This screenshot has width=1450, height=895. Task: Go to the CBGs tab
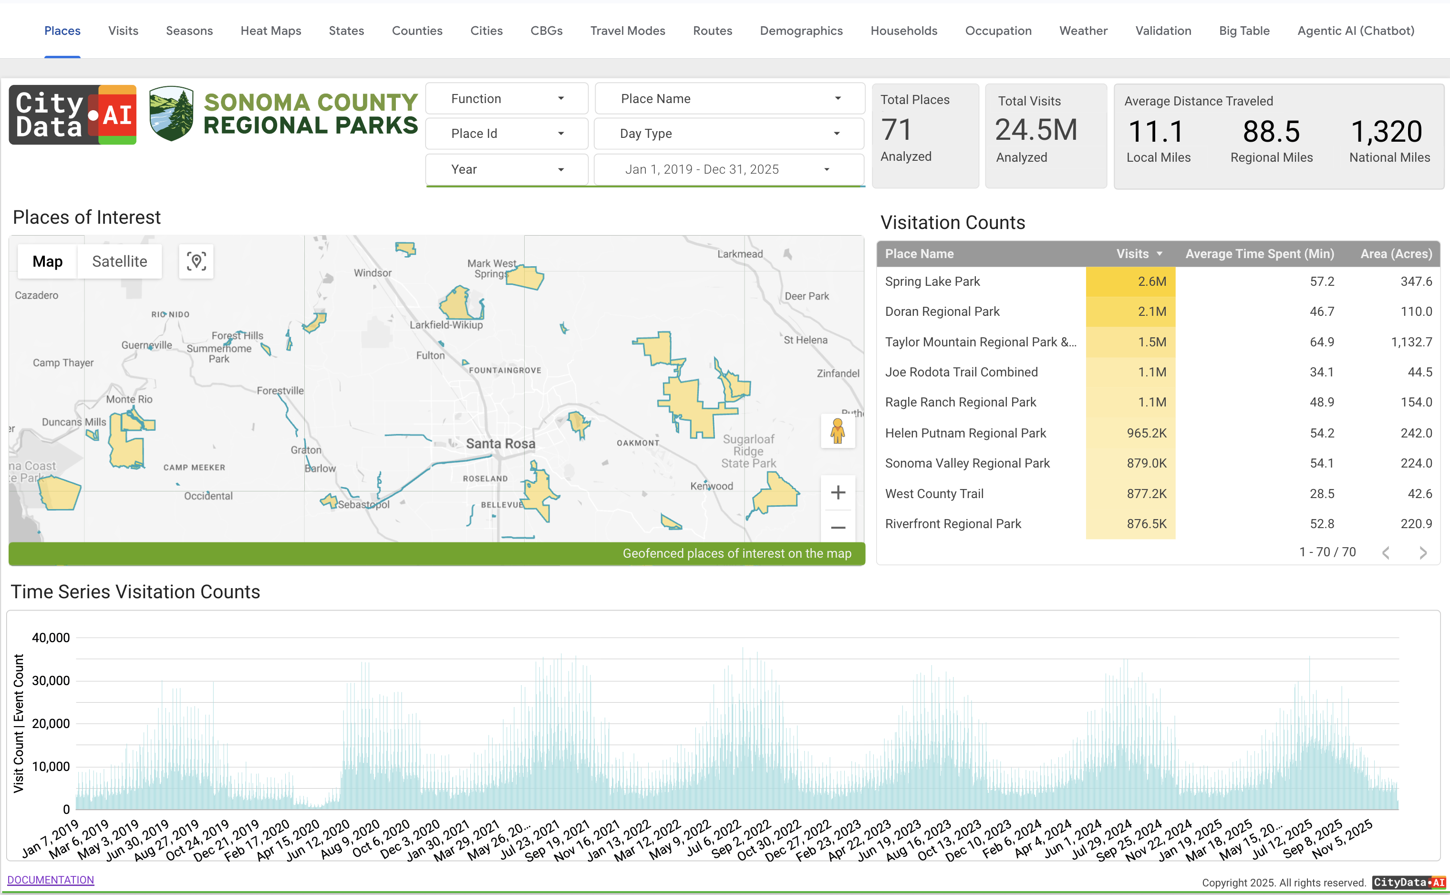(546, 31)
